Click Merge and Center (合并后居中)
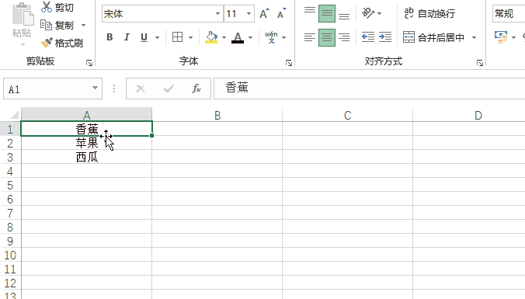Image resolution: width=525 pixels, height=299 pixels. pos(433,37)
